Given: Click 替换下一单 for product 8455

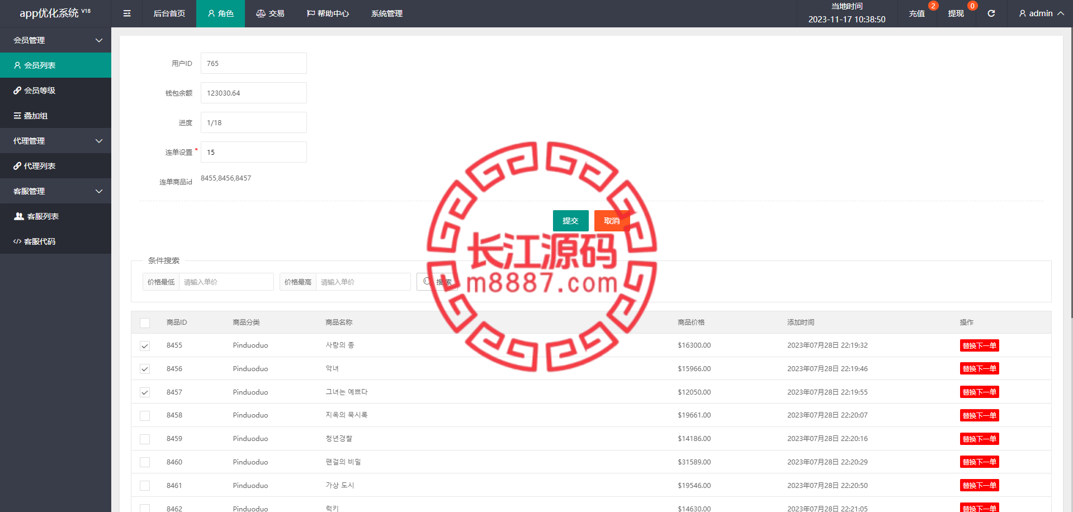Looking at the screenshot, I should click(979, 345).
